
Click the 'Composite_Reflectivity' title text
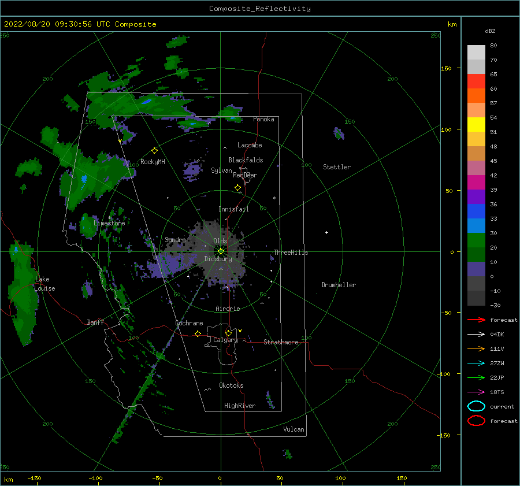(259, 9)
